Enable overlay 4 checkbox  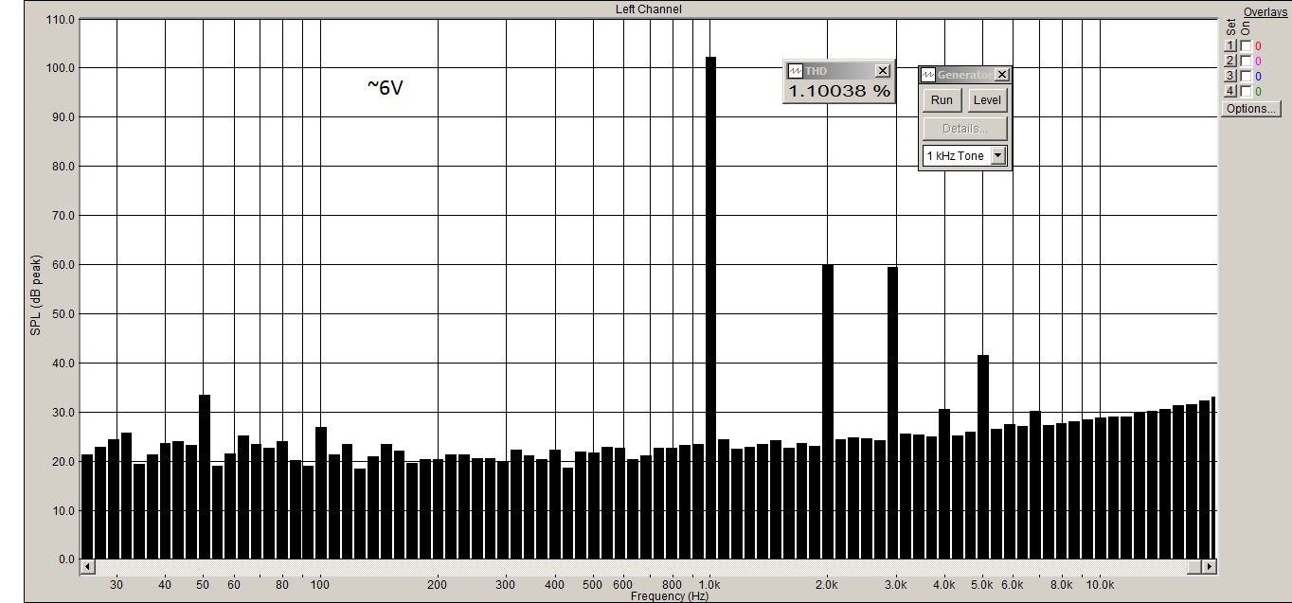[1246, 91]
